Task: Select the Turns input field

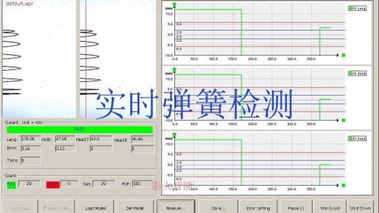Action: point(30,161)
